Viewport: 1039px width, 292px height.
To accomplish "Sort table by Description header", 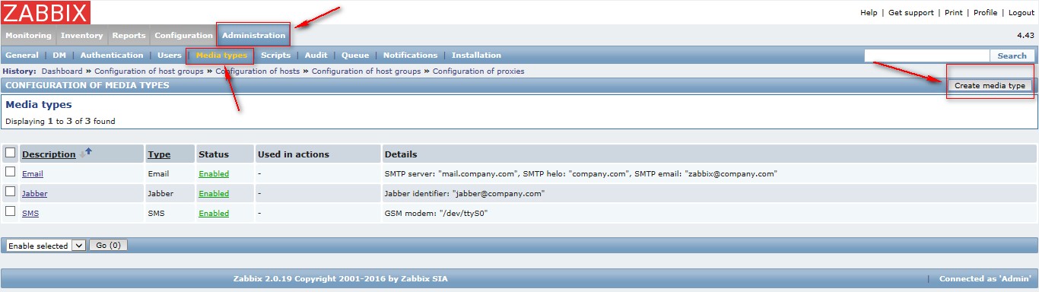I will pos(49,154).
